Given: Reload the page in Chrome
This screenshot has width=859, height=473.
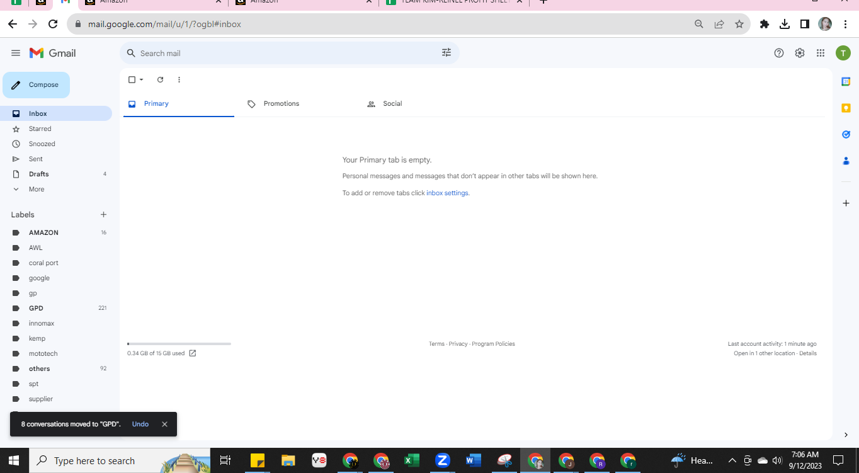Looking at the screenshot, I should pyautogui.click(x=53, y=24).
